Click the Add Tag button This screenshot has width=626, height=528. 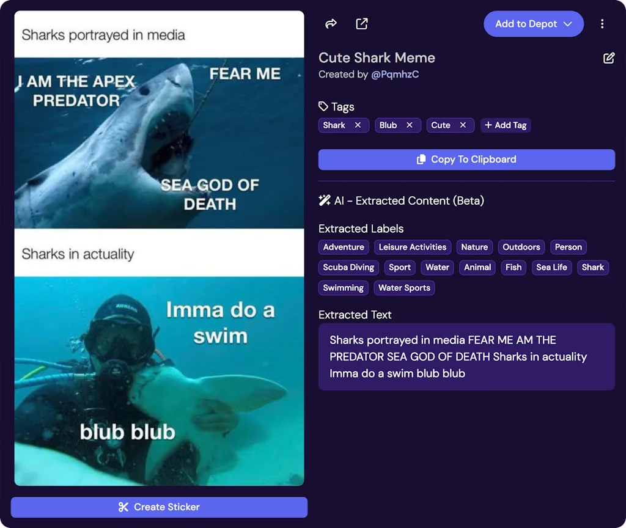[x=506, y=125]
